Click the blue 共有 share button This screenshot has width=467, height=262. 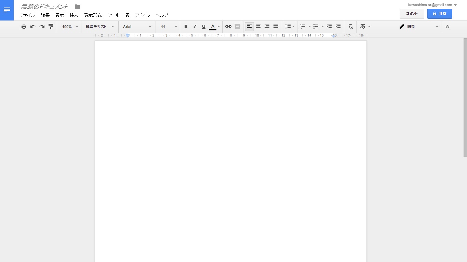[x=440, y=14]
